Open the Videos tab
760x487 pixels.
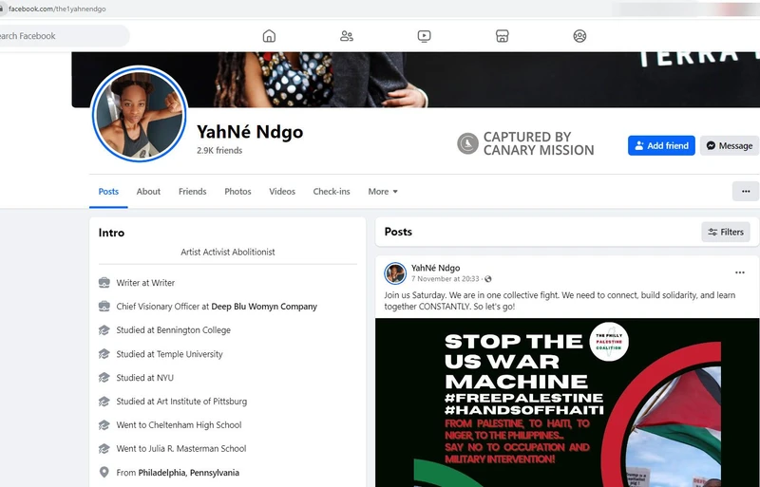pos(282,192)
